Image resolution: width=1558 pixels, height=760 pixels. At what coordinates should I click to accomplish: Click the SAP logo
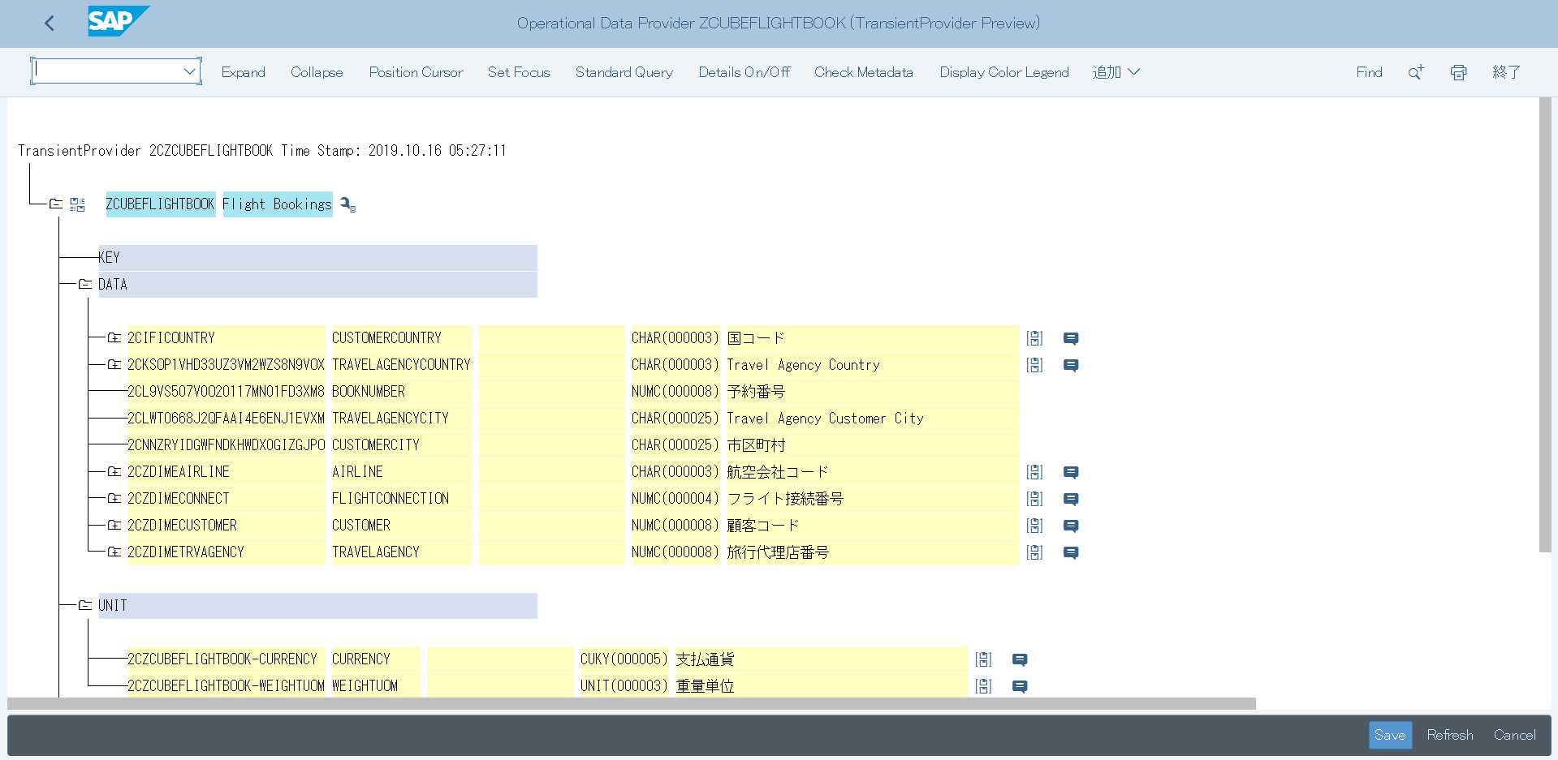pos(119,22)
